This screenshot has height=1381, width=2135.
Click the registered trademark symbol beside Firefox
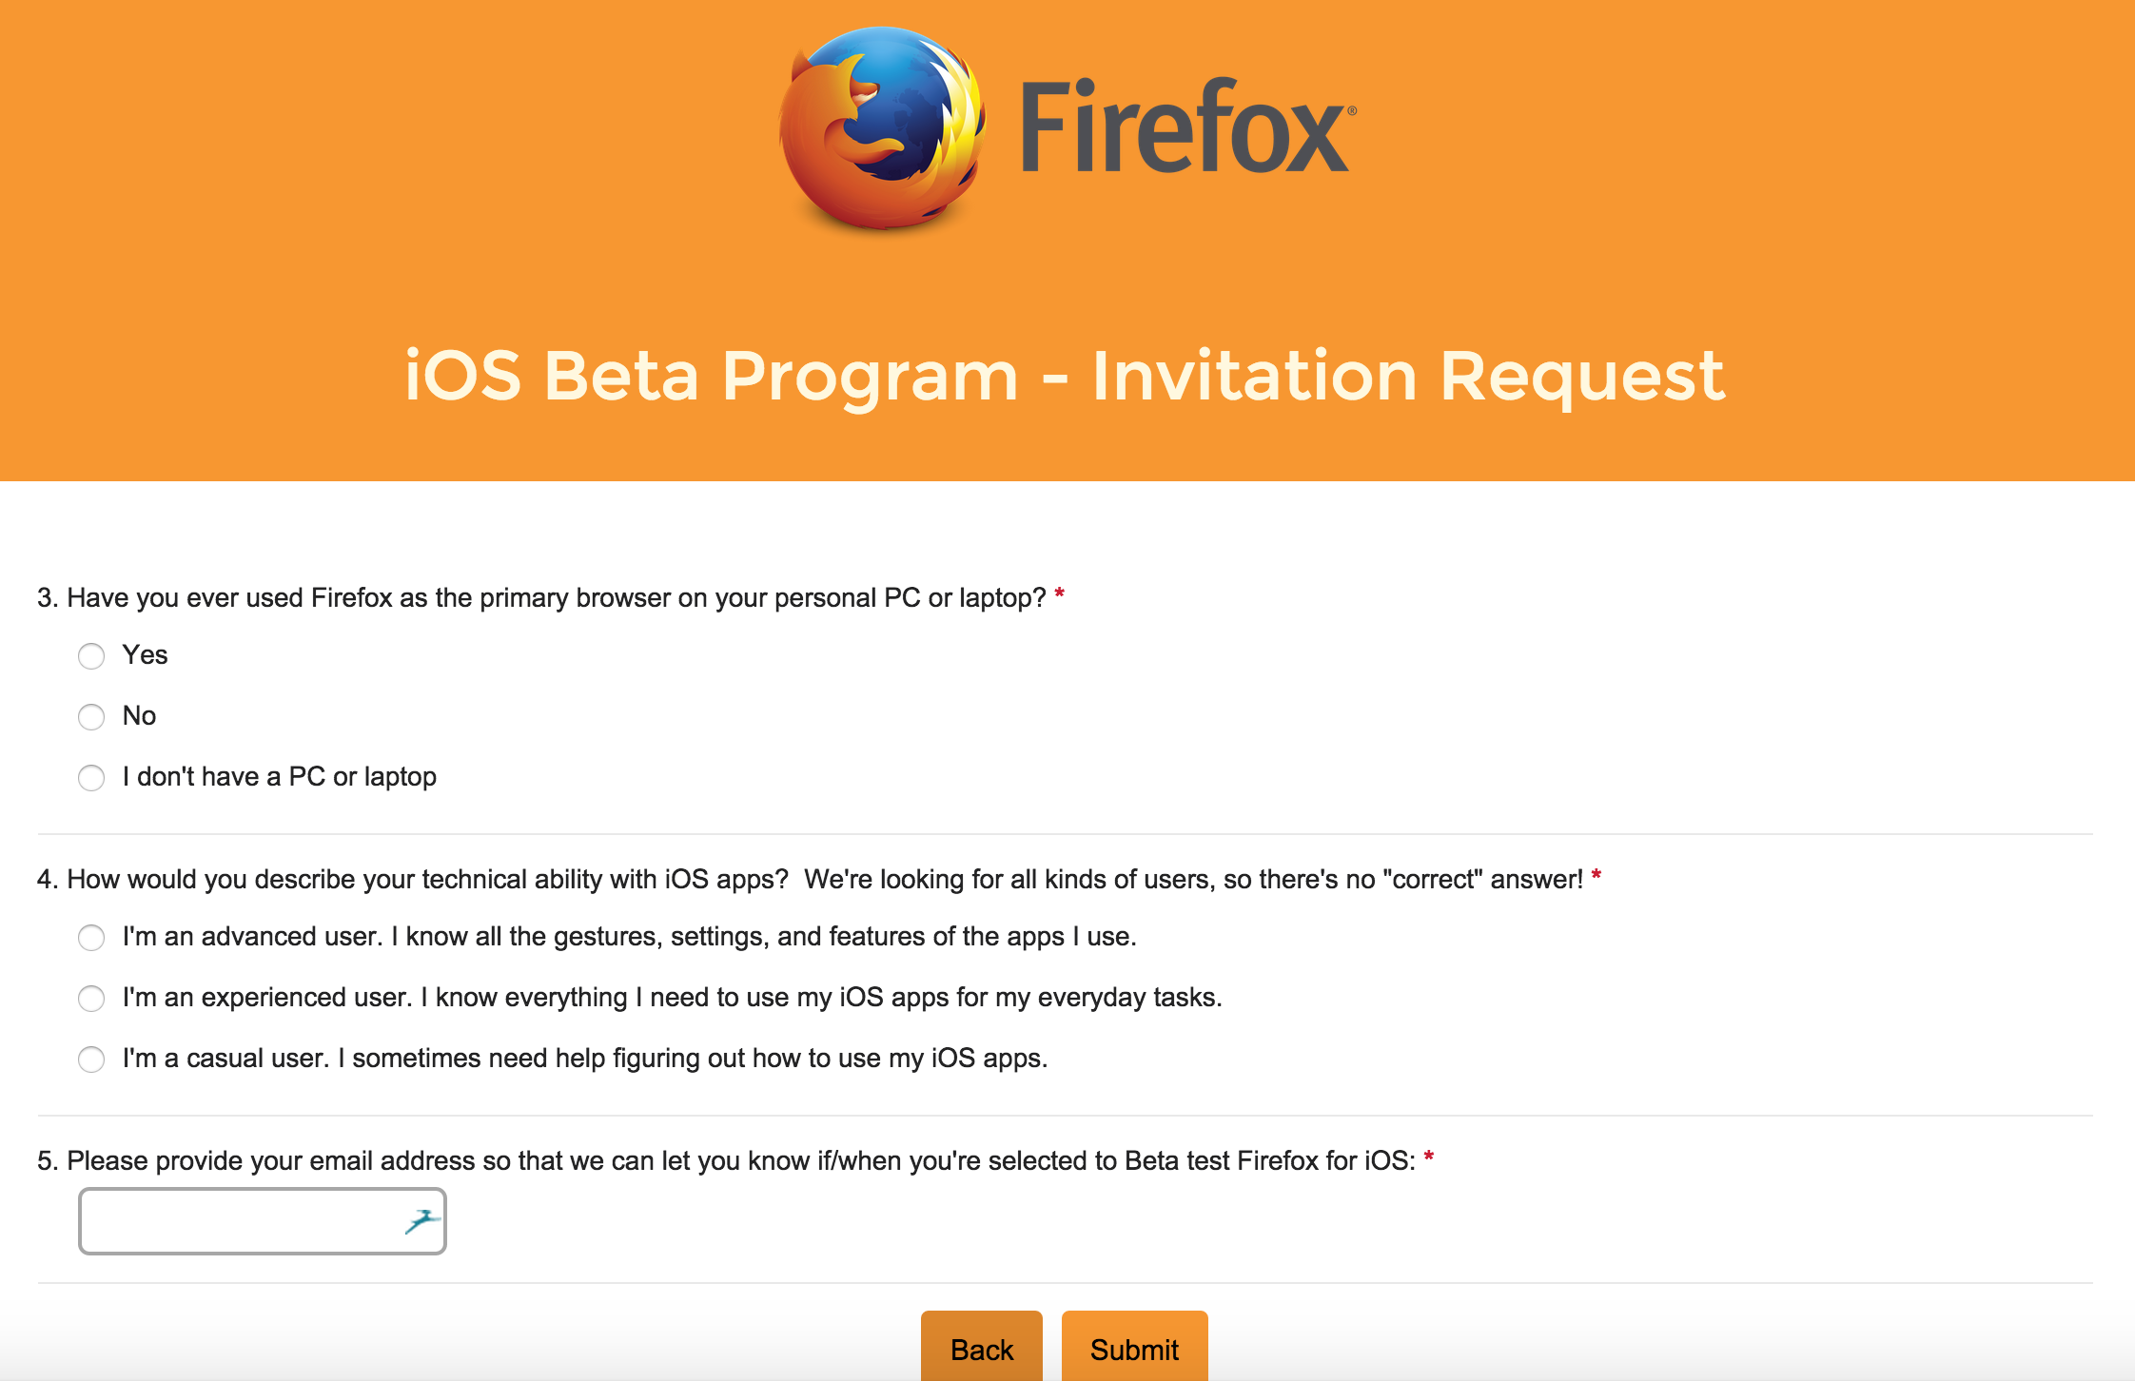(1352, 110)
